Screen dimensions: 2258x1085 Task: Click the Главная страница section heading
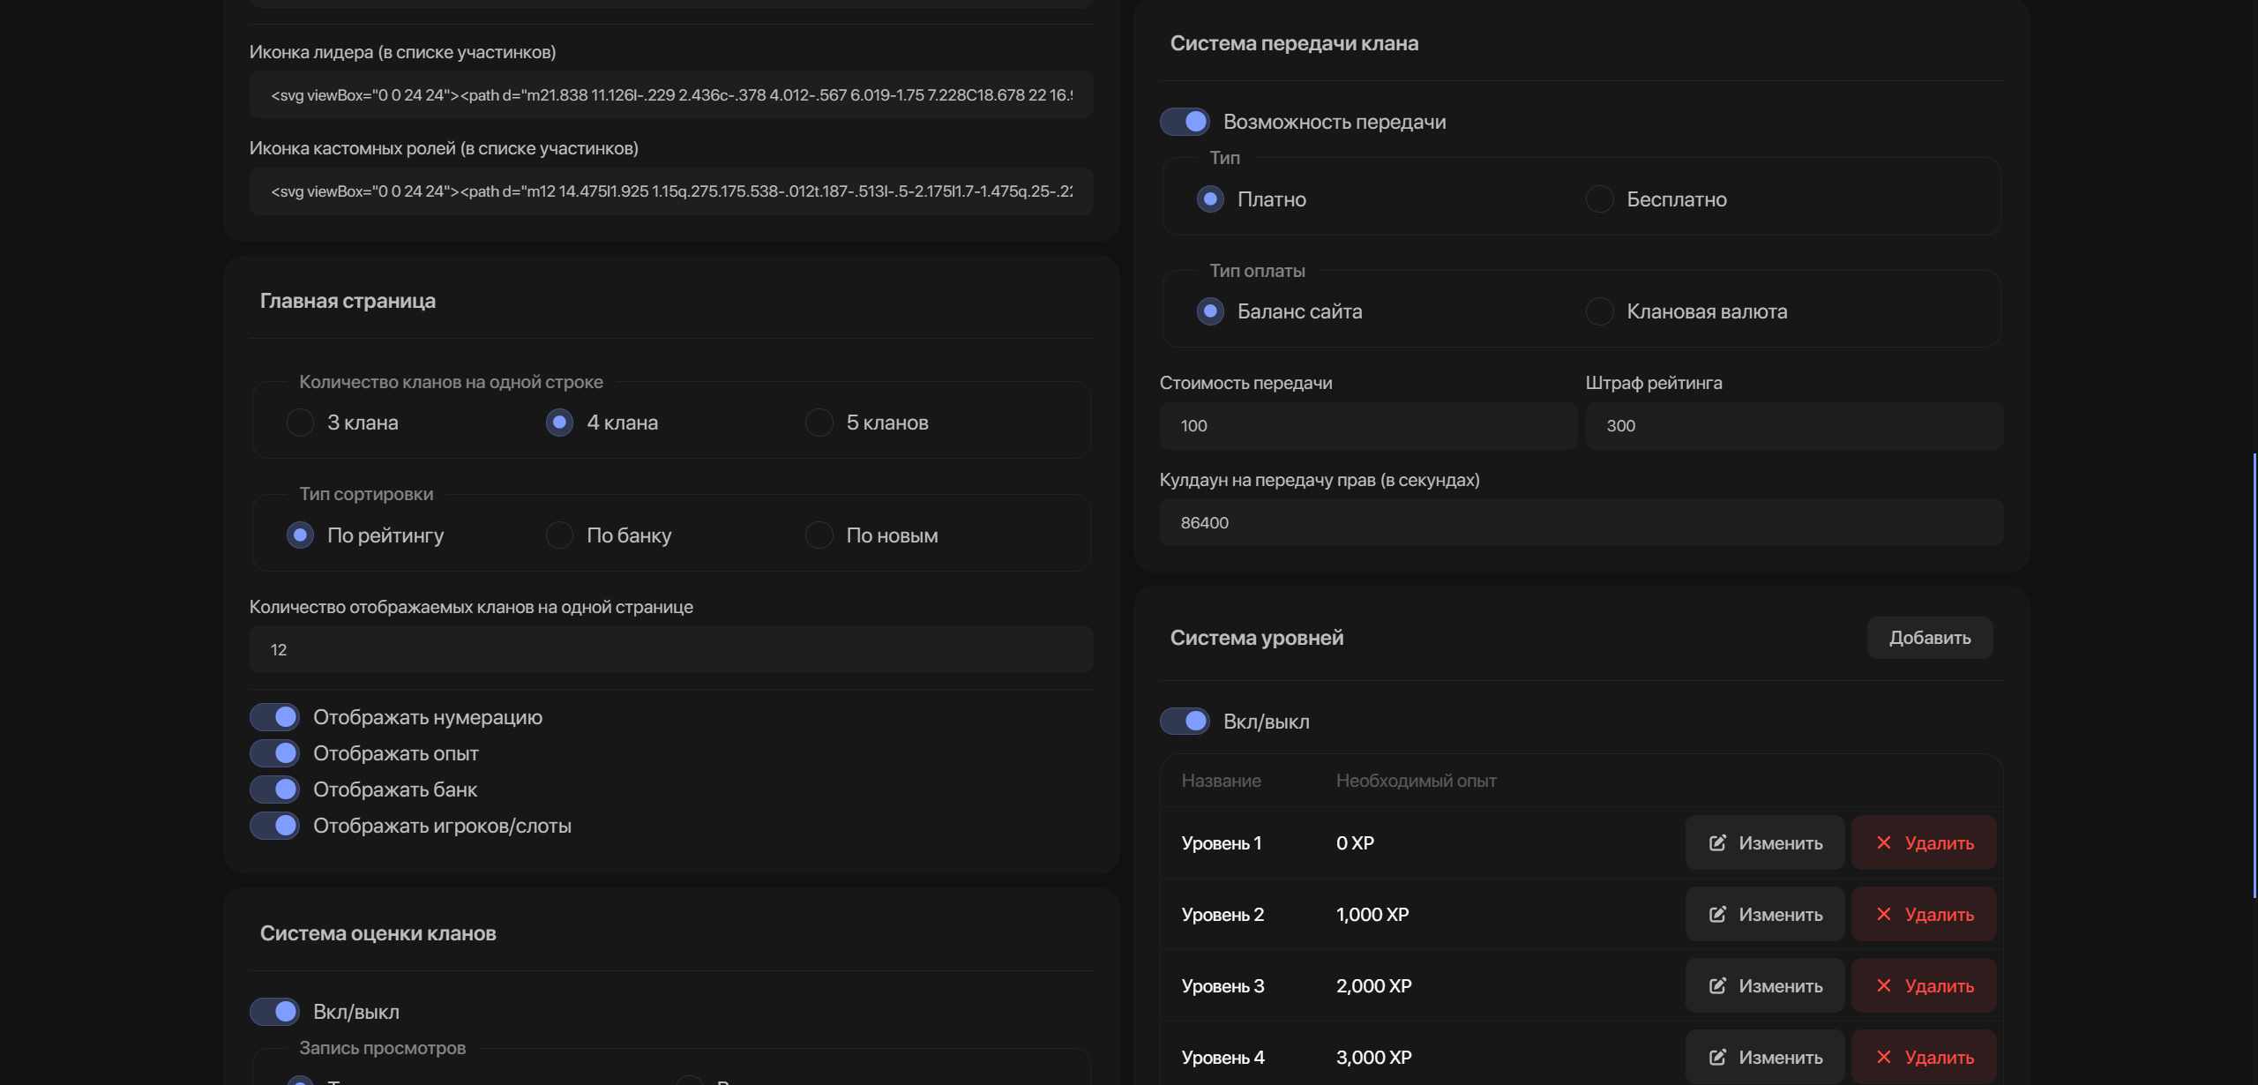348,301
